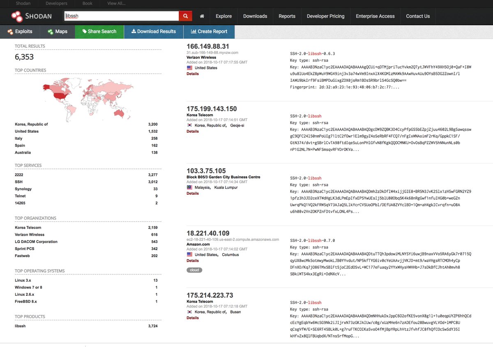Viewport: 493px width, 347px height.
Task: Filter by United States in top countries
Action: point(27,131)
